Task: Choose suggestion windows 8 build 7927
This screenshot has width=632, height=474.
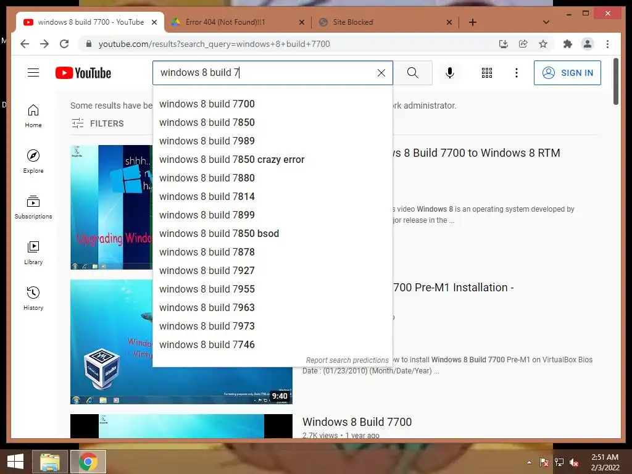Action: pyautogui.click(x=272, y=271)
